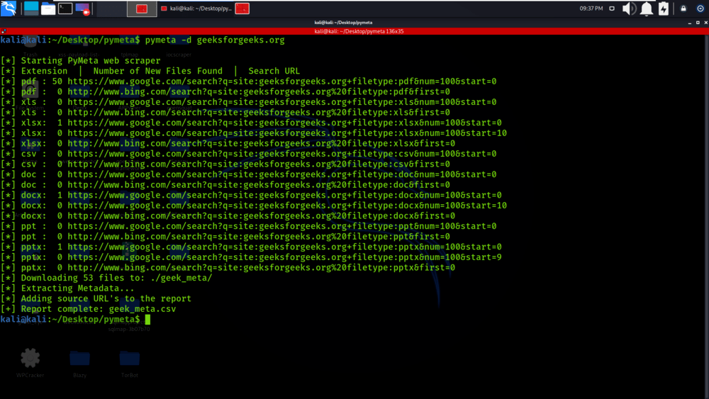The height and width of the screenshot is (399, 709).
Task: Click the Google xlsx URL ending start=10
Action: tap(287, 133)
